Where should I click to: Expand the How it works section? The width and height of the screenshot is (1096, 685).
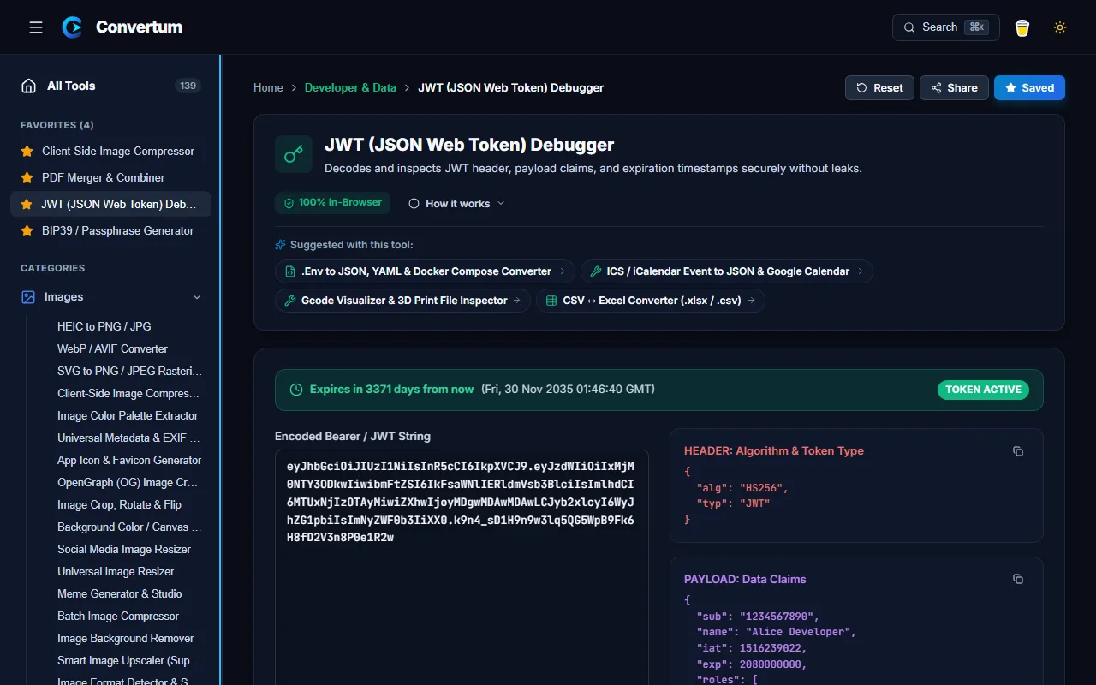[456, 203]
